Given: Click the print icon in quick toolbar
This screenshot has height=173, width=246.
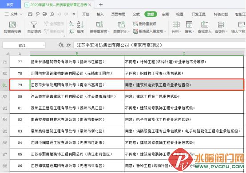Looking at the screenshot, I should tap(44, 14).
